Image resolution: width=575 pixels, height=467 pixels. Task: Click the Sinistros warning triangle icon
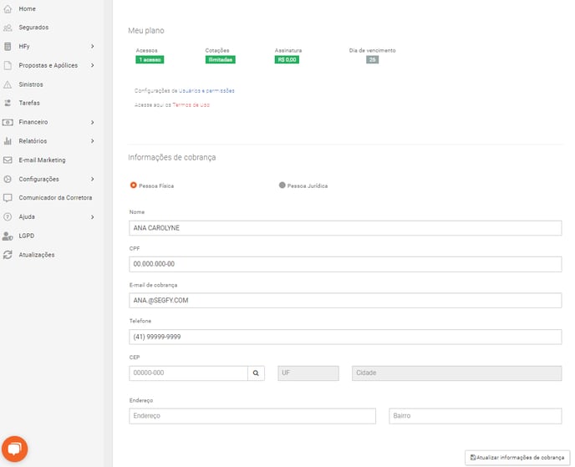coord(8,84)
